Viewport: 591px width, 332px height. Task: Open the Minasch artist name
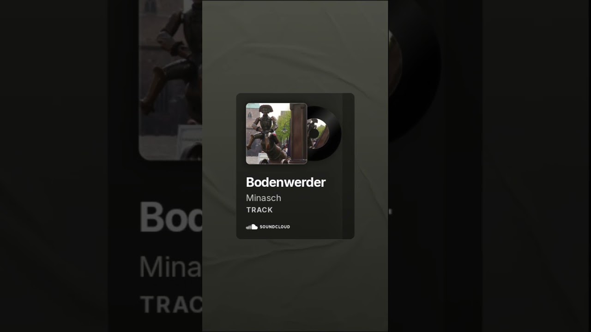(x=264, y=198)
